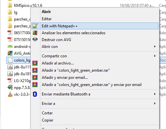Click WinRAR icon next to Añadir al archivo
The width and height of the screenshot is (166, 129).
click(35, 63)
